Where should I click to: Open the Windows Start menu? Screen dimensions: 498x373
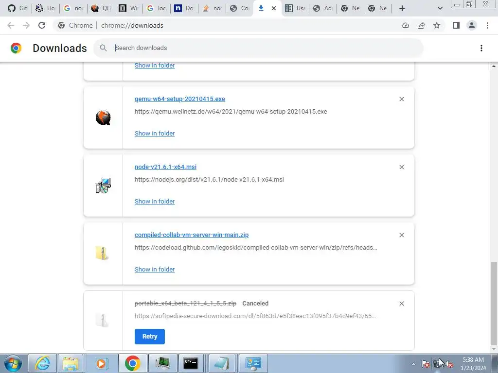click(x=13, y=363)
